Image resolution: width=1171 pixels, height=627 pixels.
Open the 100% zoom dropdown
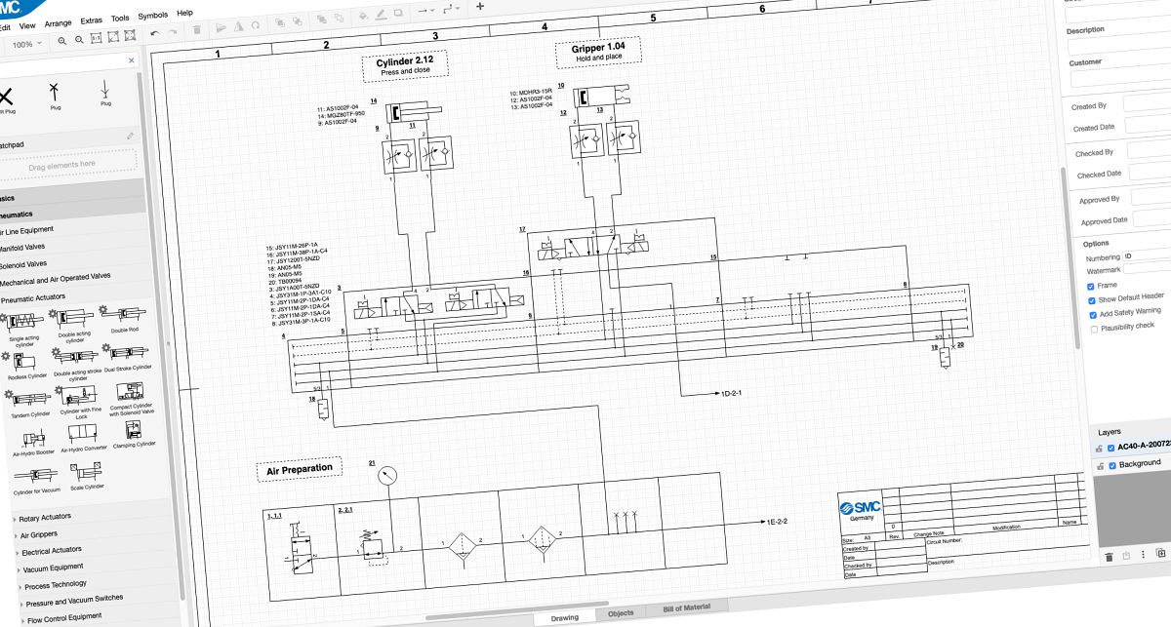coord(25,44)
